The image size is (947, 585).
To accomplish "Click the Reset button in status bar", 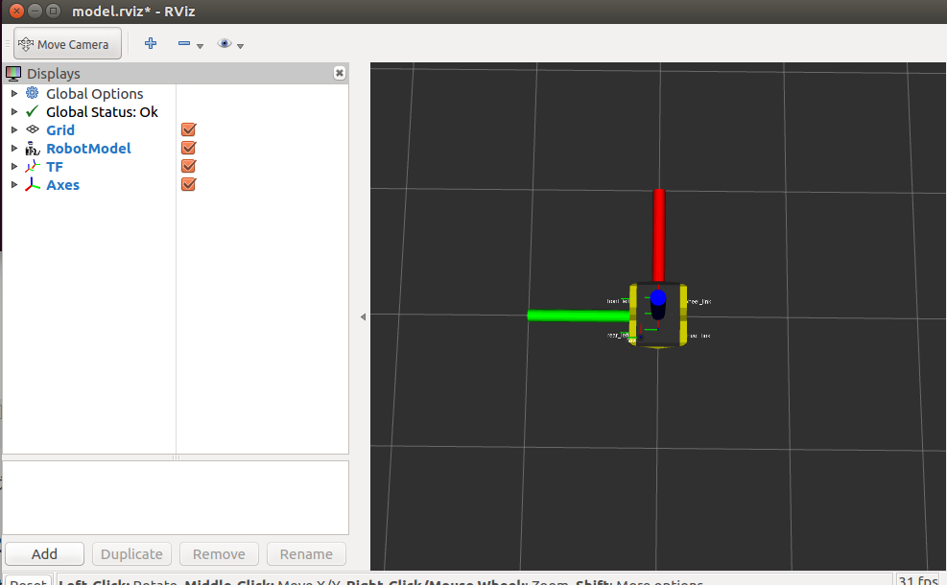I will tap(29, 580).
